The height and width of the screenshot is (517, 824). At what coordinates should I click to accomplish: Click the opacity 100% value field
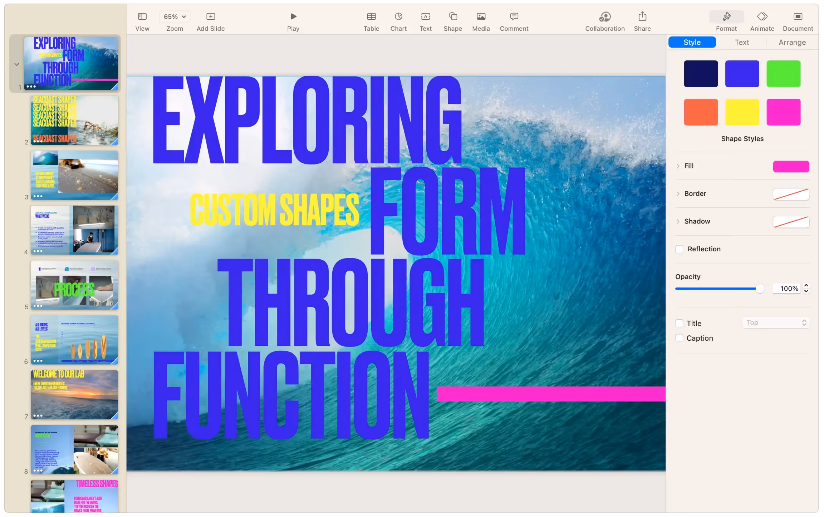pyautogui.click(x=787, y=289)
